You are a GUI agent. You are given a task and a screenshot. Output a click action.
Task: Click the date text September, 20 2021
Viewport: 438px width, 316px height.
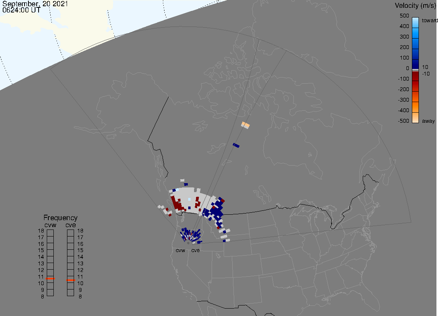click(x=35, y=4)
